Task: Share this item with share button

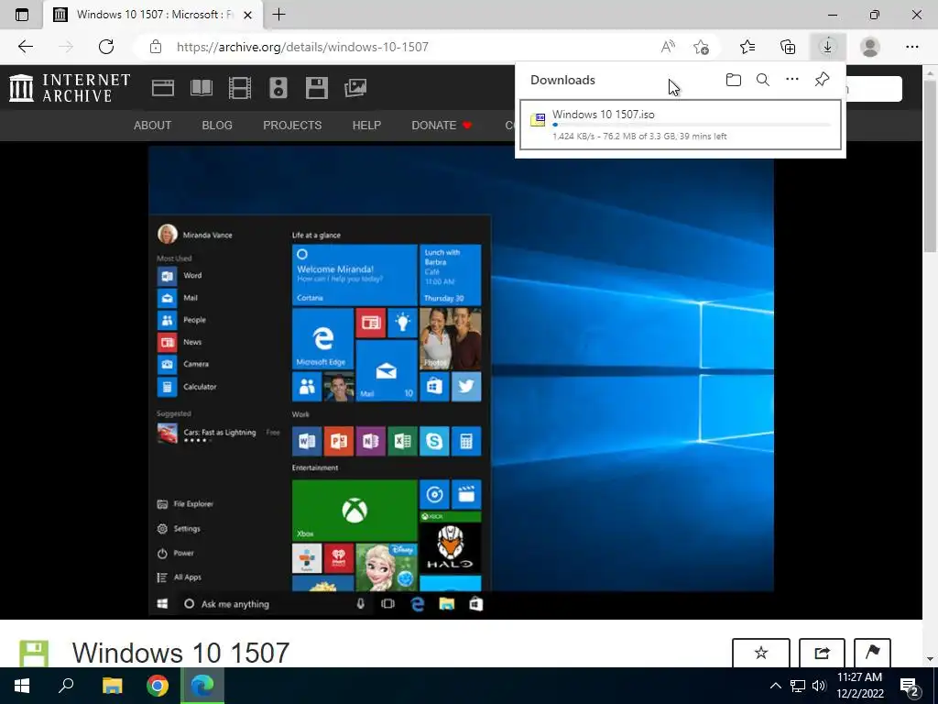Action: click(x=822, y=653)
